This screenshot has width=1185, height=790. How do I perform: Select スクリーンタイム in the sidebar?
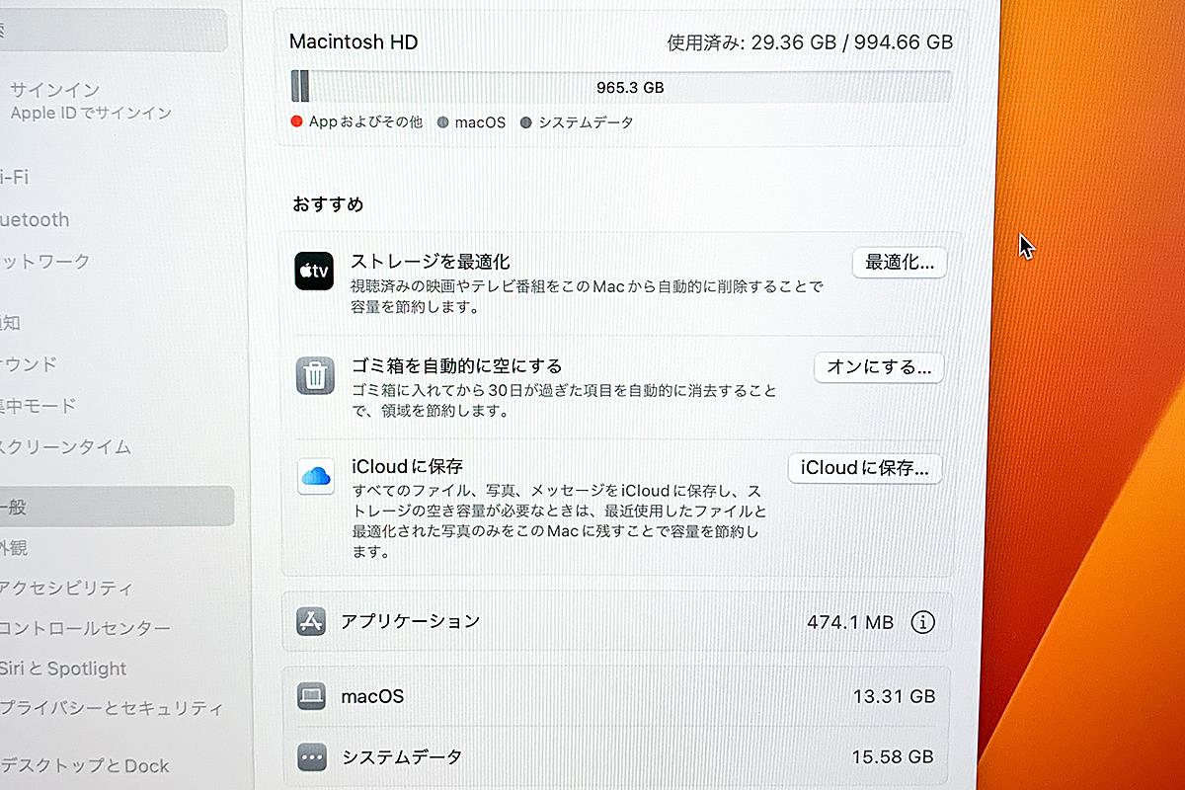click(x=66, y=446)
